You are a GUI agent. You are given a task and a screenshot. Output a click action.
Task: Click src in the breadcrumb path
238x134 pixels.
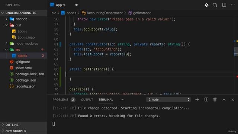click(54, 13)
